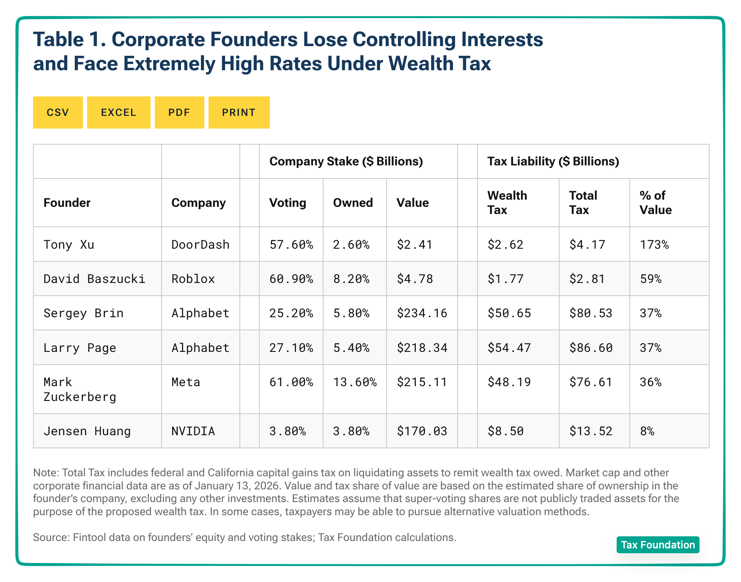The image size is (741, 582).
Task: Click the Total Tax column header
Action: [x=583, y=203]
